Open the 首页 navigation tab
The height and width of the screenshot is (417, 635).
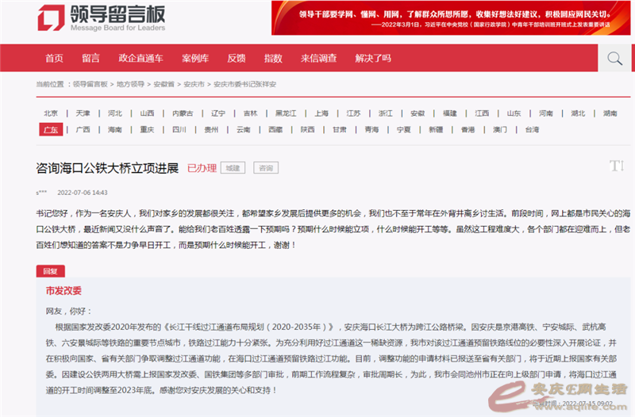[x=54, y=58]
